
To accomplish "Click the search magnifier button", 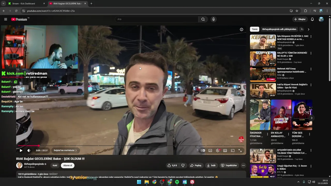I will (203, 19).
